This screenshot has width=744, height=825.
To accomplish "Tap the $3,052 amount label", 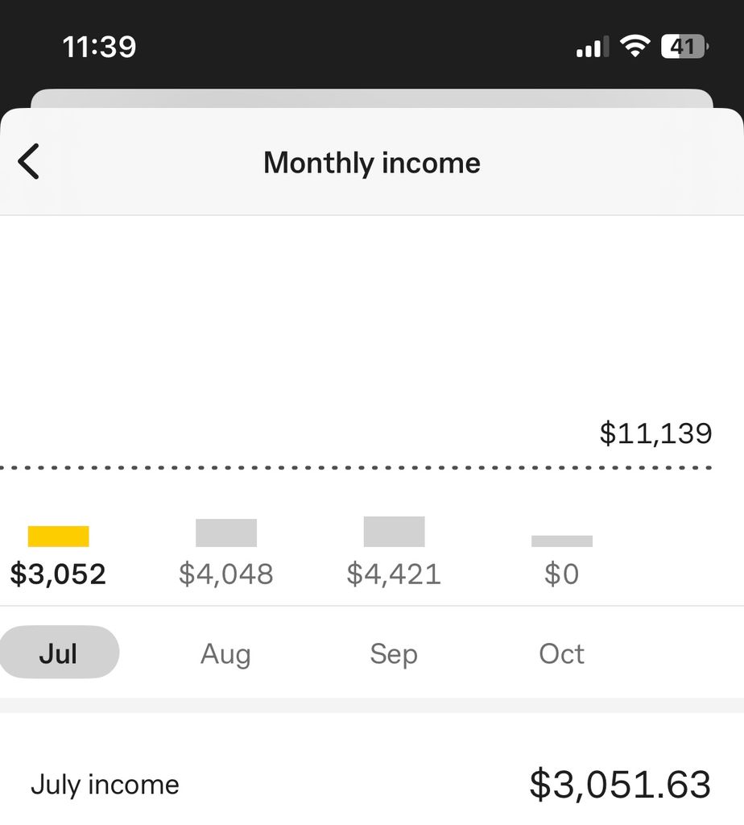I will tap(58, 574).
